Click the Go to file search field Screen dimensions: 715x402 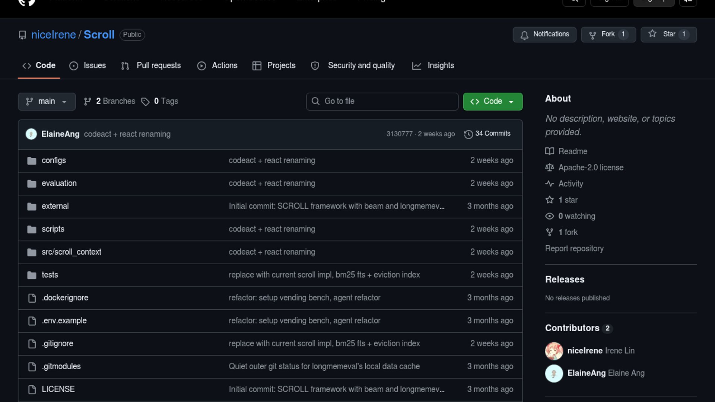382,102
